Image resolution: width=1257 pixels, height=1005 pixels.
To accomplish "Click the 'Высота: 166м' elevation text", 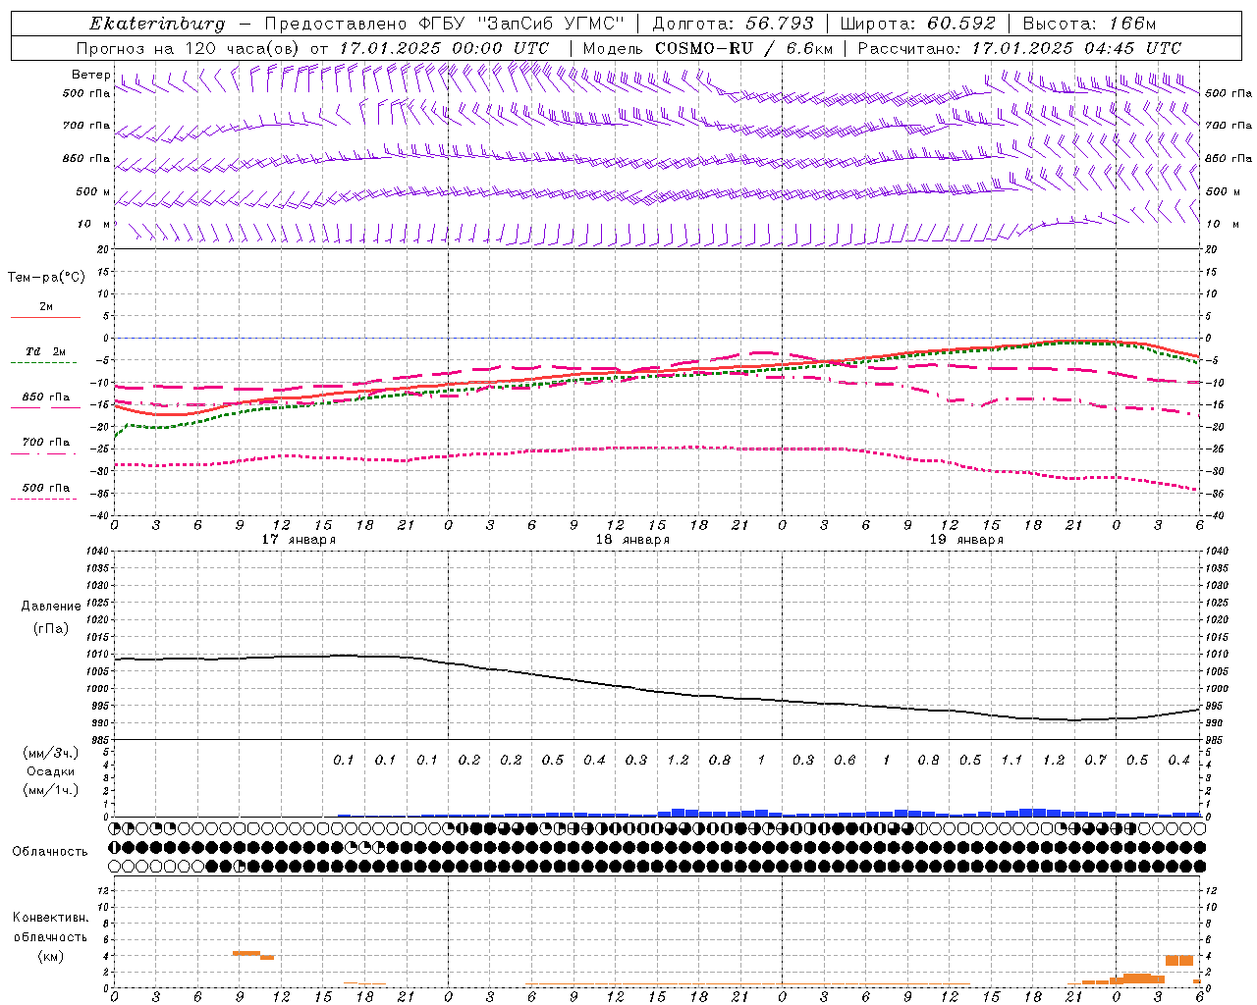I will (x=1089, y=24).
